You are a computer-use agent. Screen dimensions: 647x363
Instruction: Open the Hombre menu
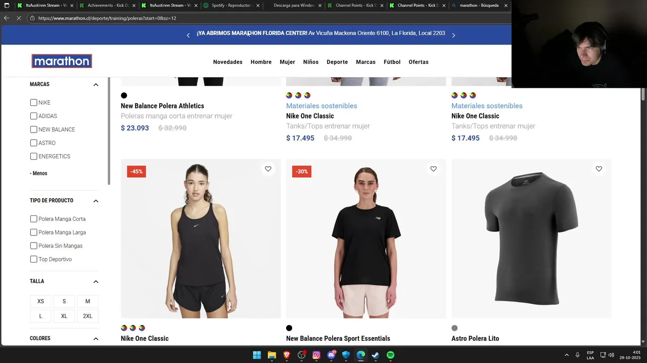tap(261, 62)
